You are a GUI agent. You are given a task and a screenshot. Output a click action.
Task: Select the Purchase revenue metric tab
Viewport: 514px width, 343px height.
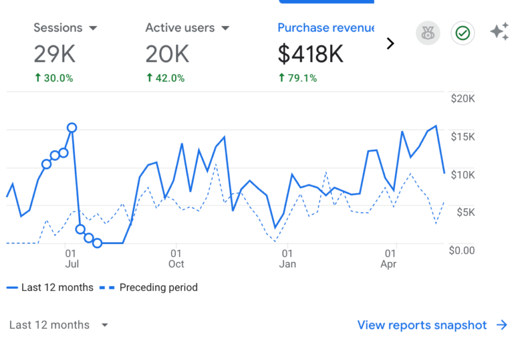(x=326, y=28)
